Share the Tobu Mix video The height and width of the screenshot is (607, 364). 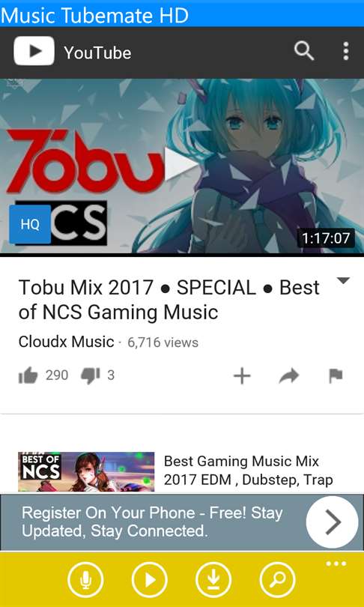[x=288, y=375]
